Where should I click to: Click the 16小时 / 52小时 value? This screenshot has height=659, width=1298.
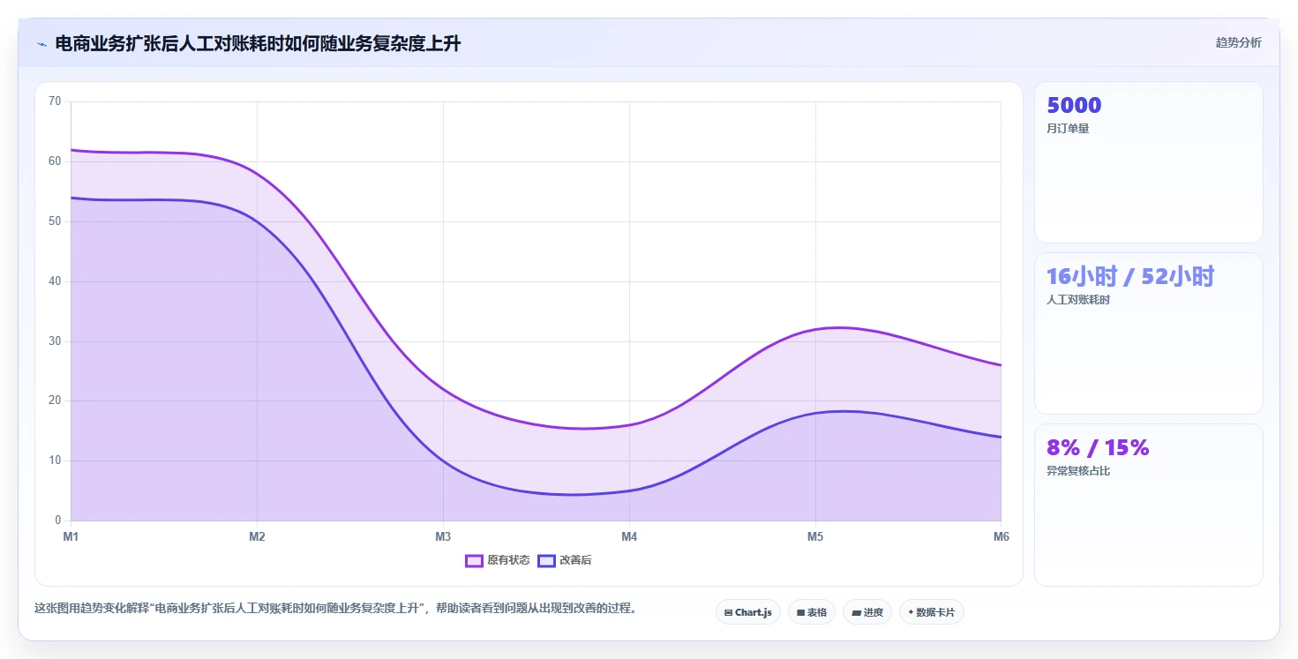(1130, 277)
